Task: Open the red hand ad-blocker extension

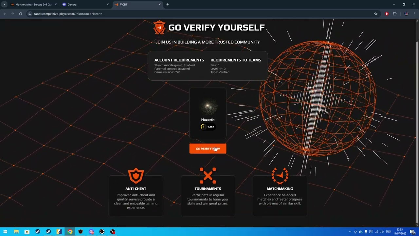Action: (x=387, y=14)
